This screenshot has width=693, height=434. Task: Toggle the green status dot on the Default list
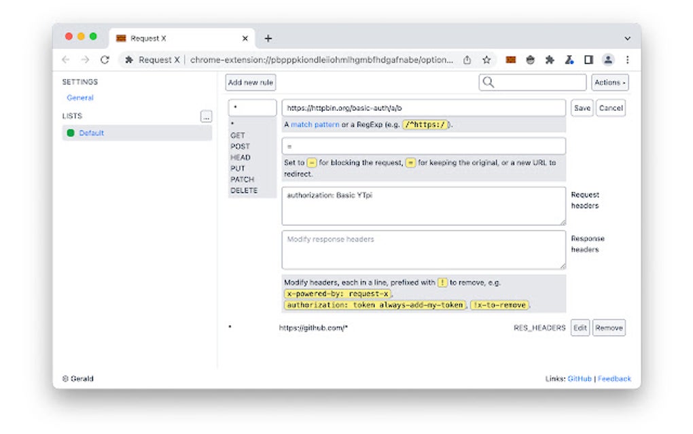(71, 134)
